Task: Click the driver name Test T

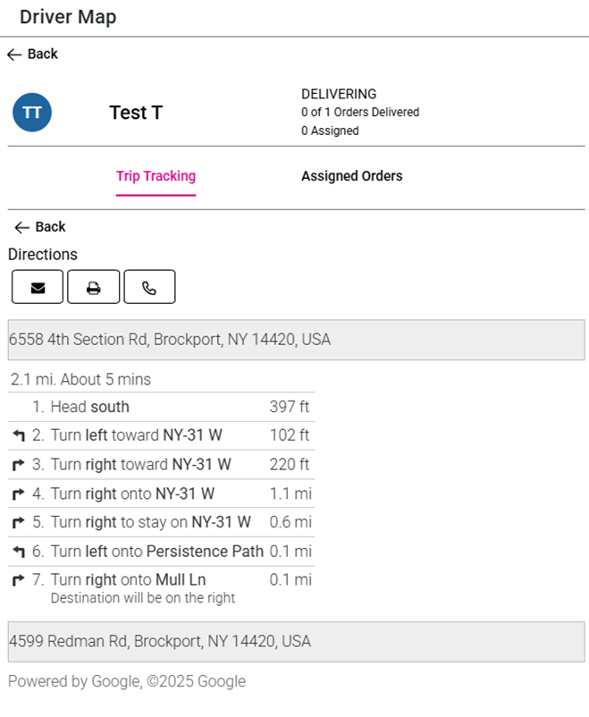Action: (x=136, y=113)
